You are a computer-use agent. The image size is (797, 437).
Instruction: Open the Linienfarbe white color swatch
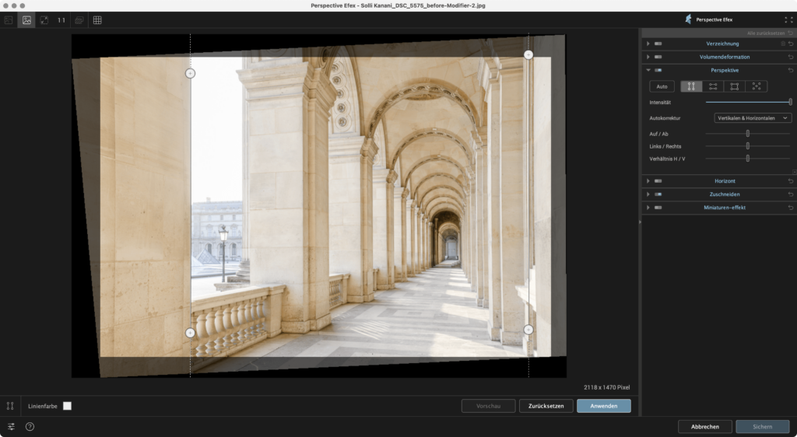pos(67,406)
